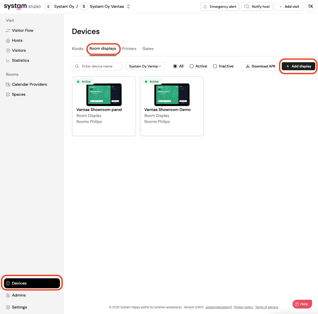This screenshot has height=314, width=318.
Task: Click the Vantaa Showroom panel title
Action: point(99,110)
